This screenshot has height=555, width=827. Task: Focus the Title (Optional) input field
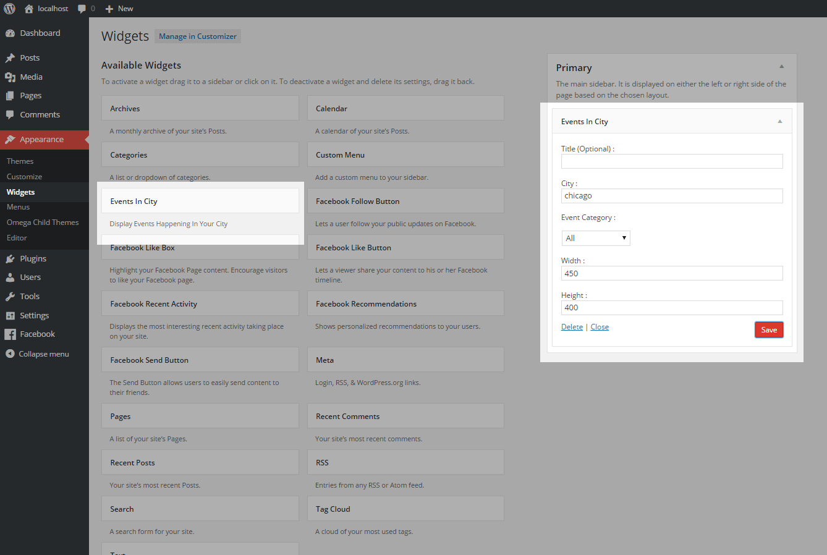pyautogui.click(x=672, y=161)
